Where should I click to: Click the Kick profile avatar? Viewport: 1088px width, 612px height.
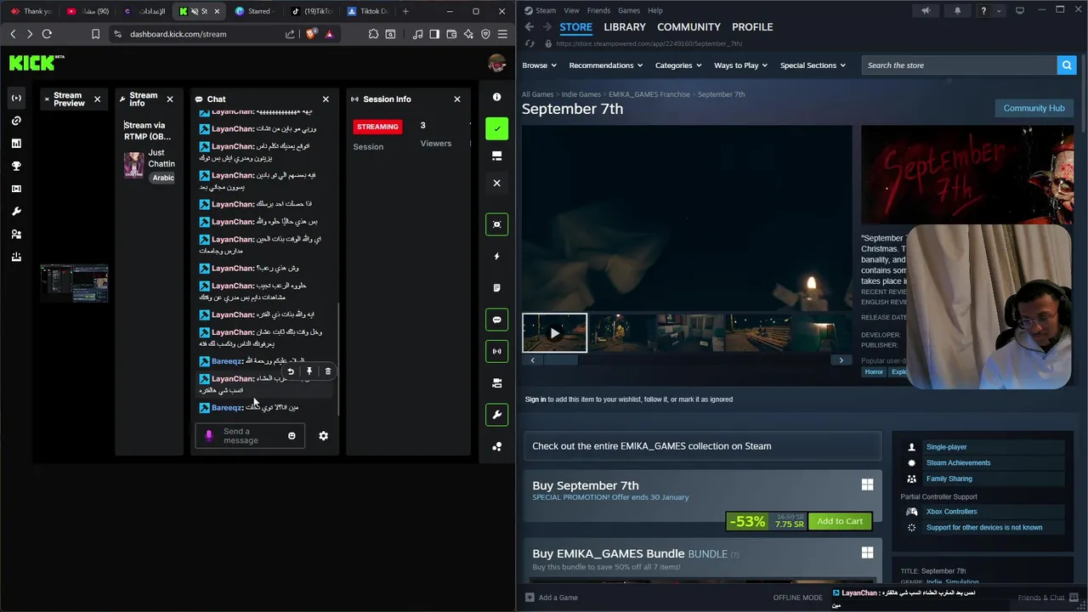pyautogui.click(x=497, y=63)
